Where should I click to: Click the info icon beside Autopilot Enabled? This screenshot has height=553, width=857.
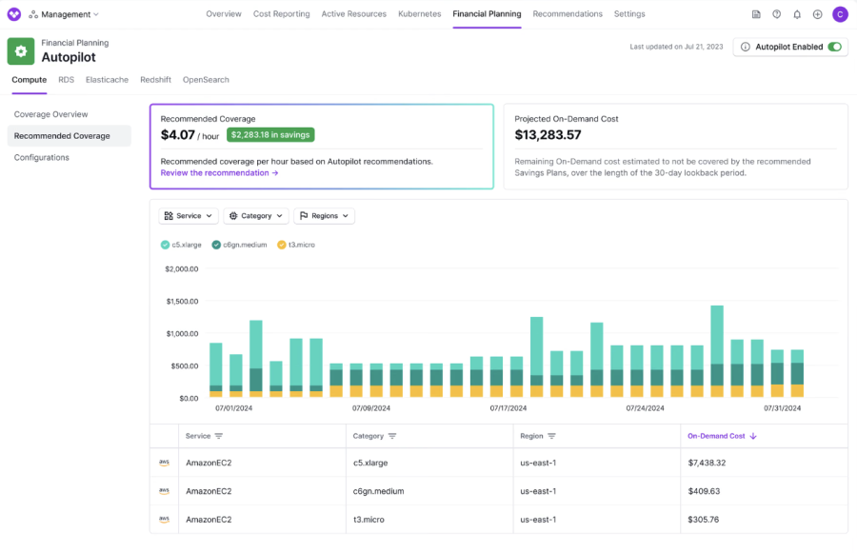[745, 47]
